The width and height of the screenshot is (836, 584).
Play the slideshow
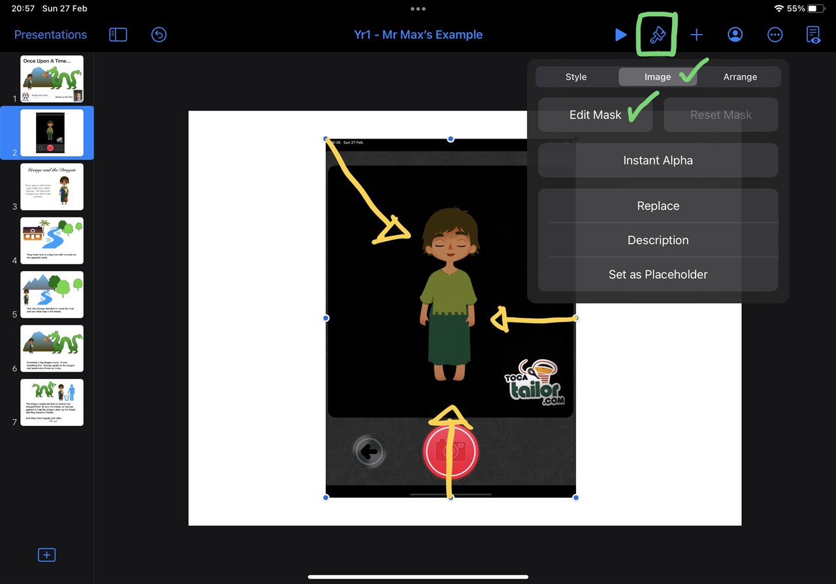click(620, 35)
